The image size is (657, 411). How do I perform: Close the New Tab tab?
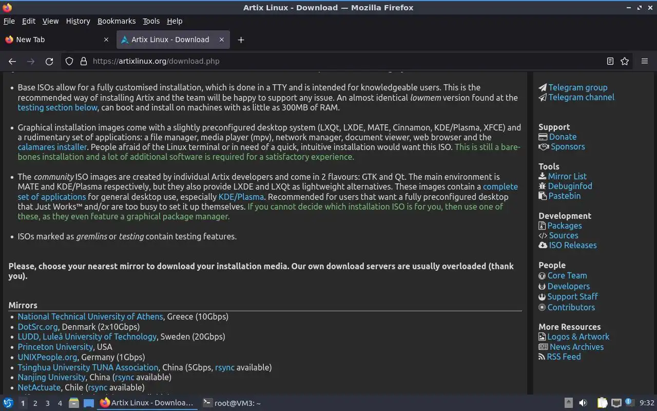coord(106,40)
